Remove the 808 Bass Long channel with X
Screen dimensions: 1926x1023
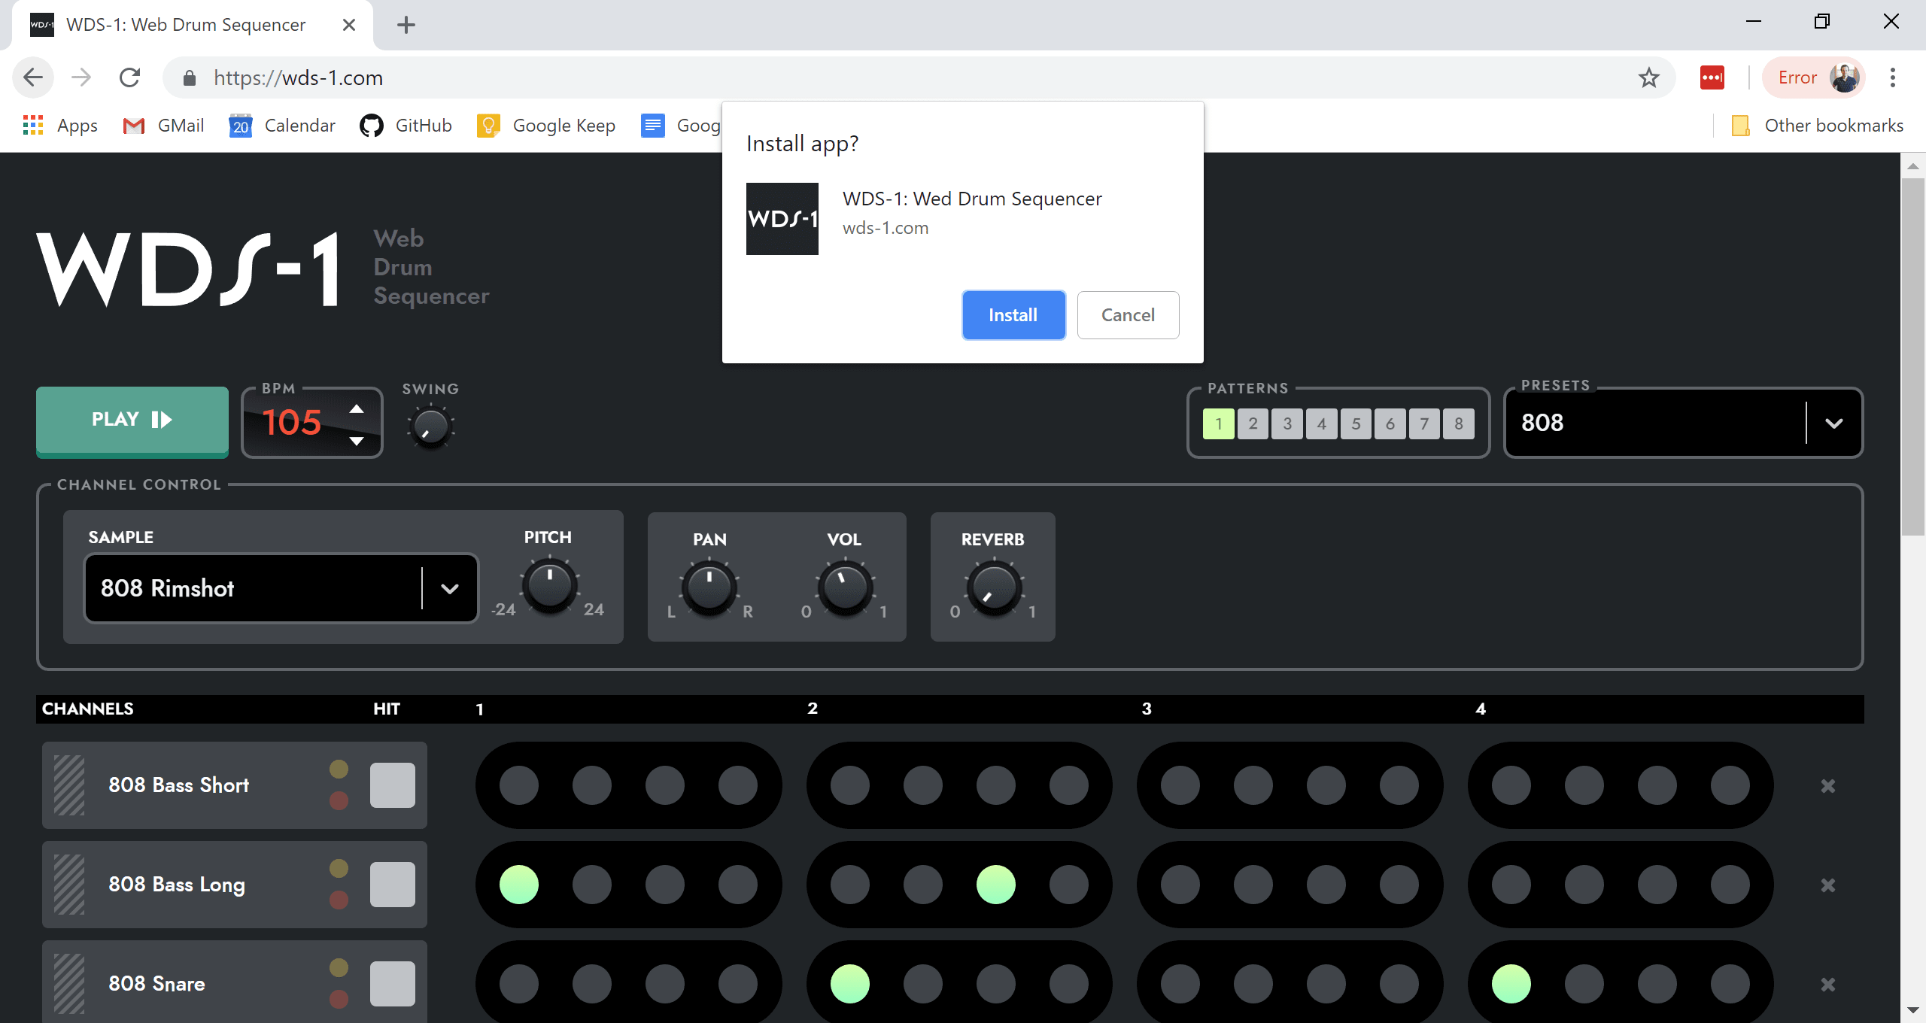[1828, 885]
